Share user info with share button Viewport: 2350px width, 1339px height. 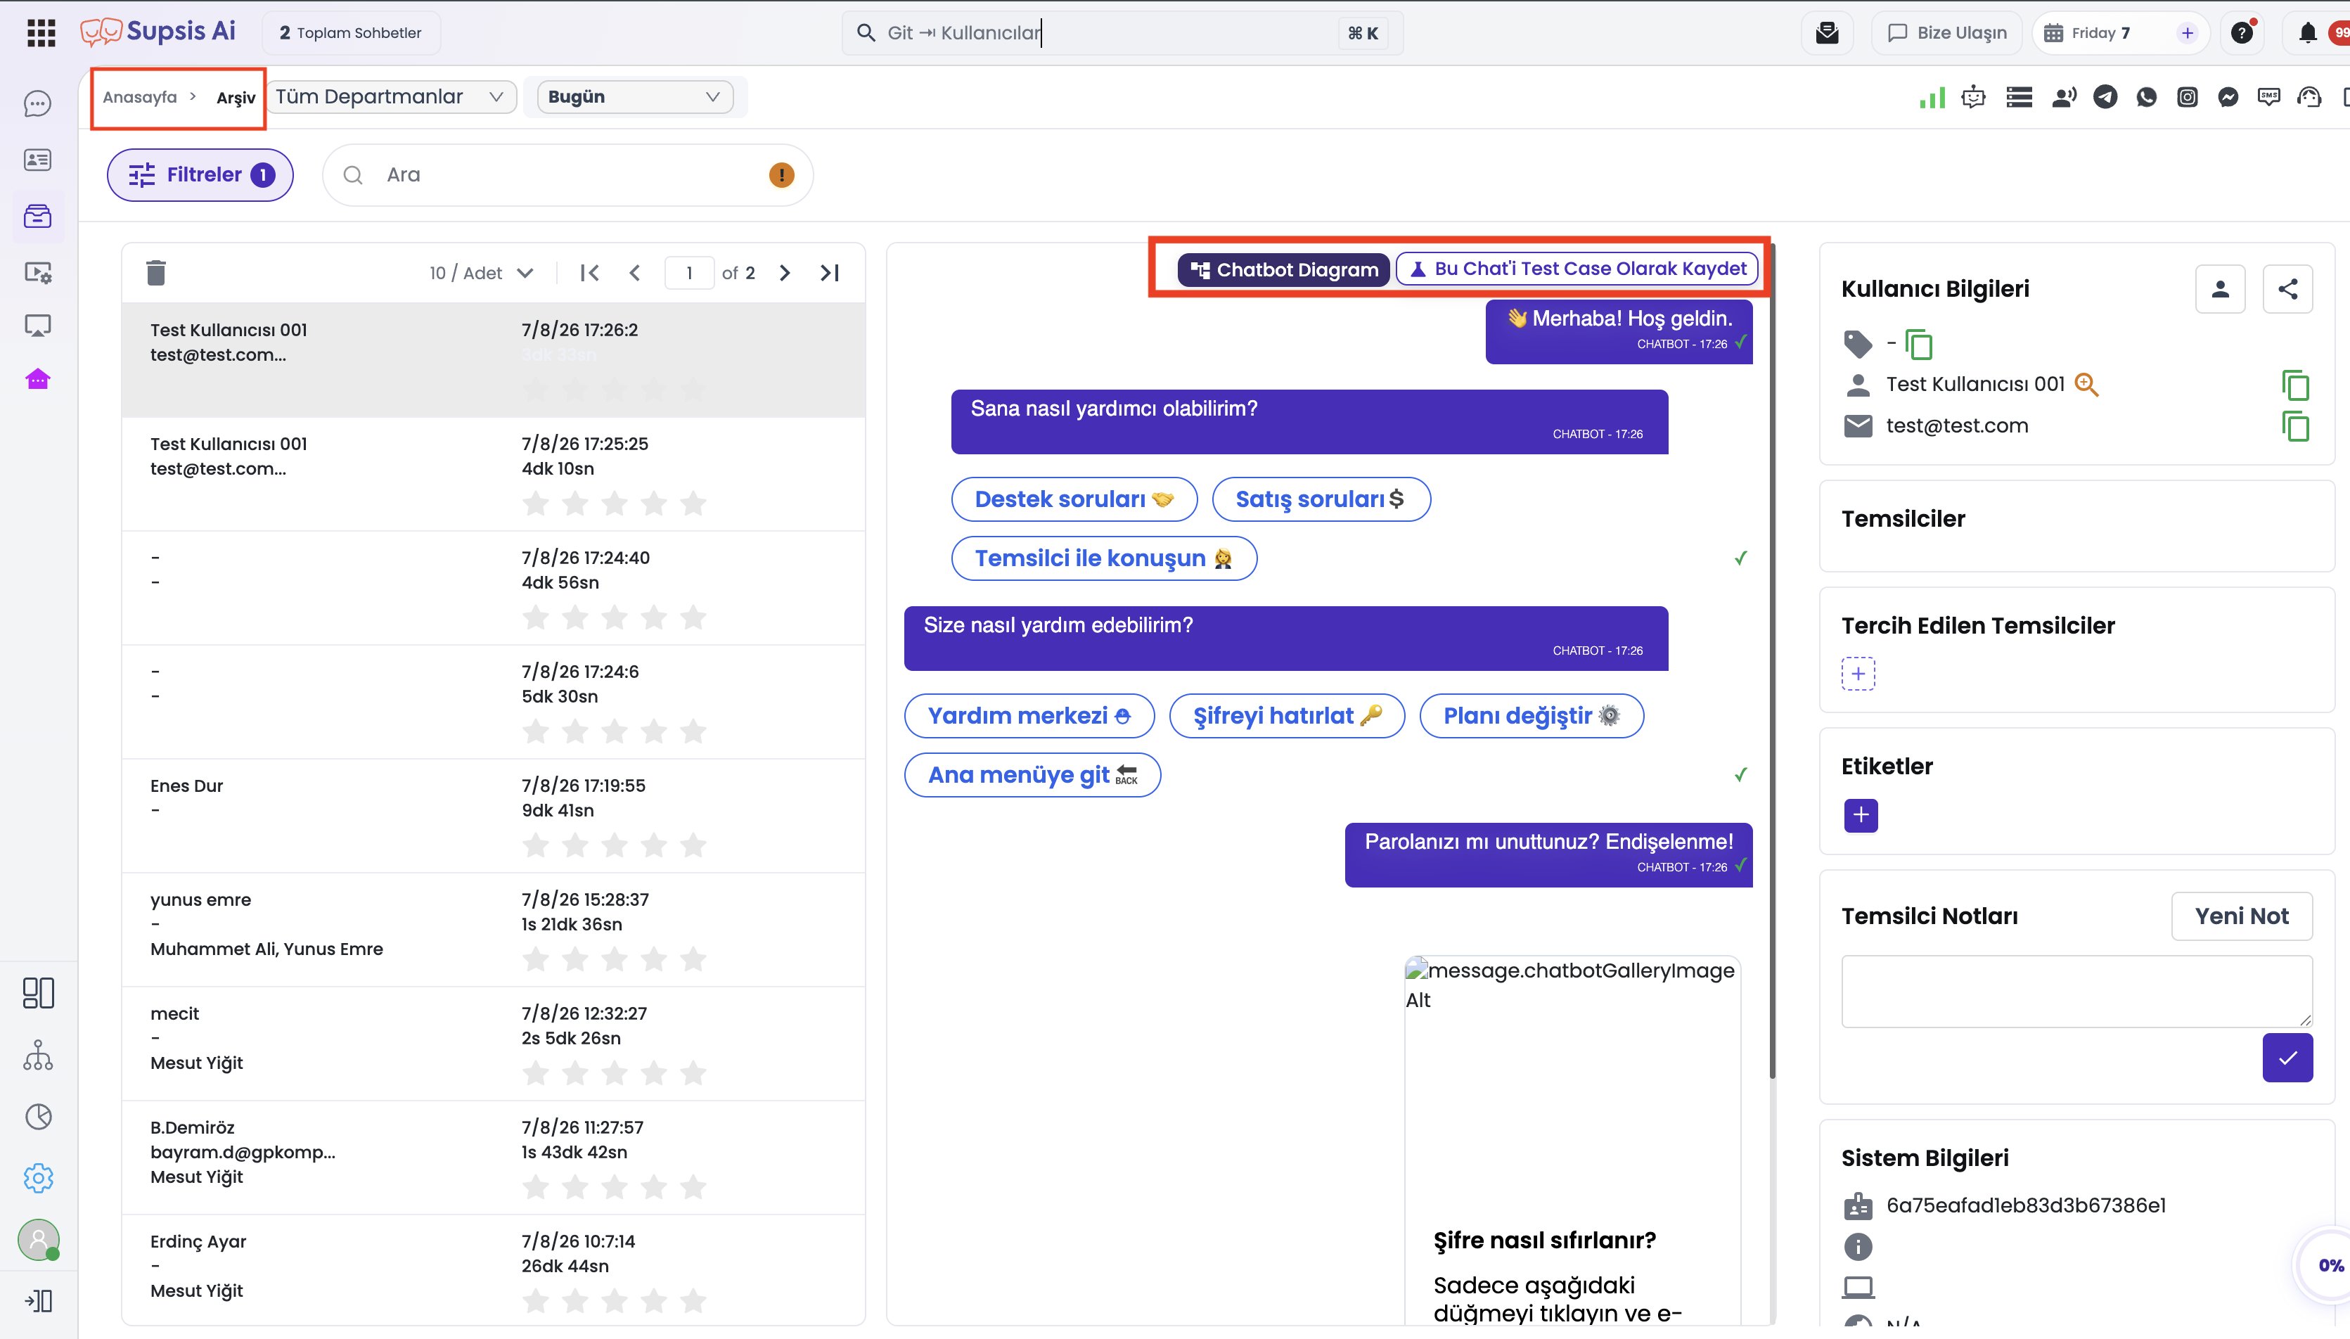coord(2287,289)
